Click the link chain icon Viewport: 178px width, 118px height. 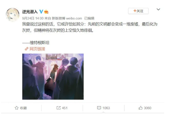pos(26,49)
